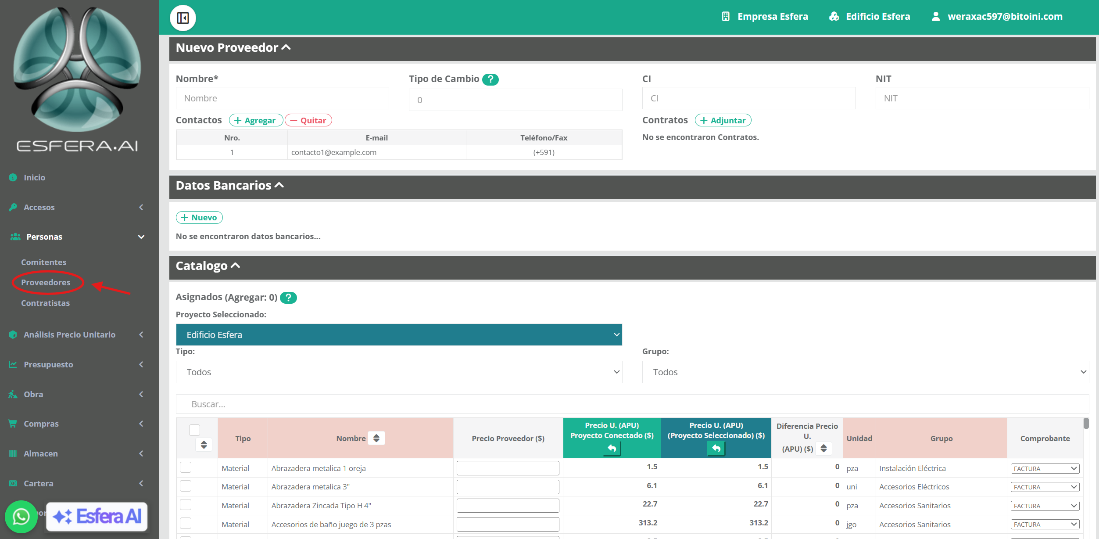Image resolution: width=1099 pixels, height=539 pixels.
Task: Open the Tipo filter dropdown
Action: [x=399, y=372]
